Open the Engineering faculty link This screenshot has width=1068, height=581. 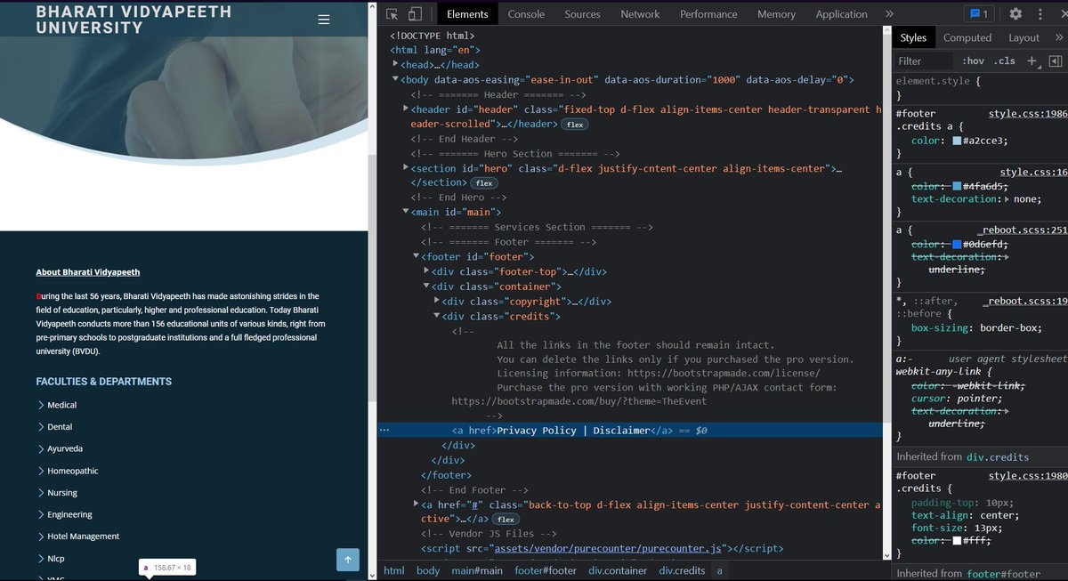[x=69, y=514]
